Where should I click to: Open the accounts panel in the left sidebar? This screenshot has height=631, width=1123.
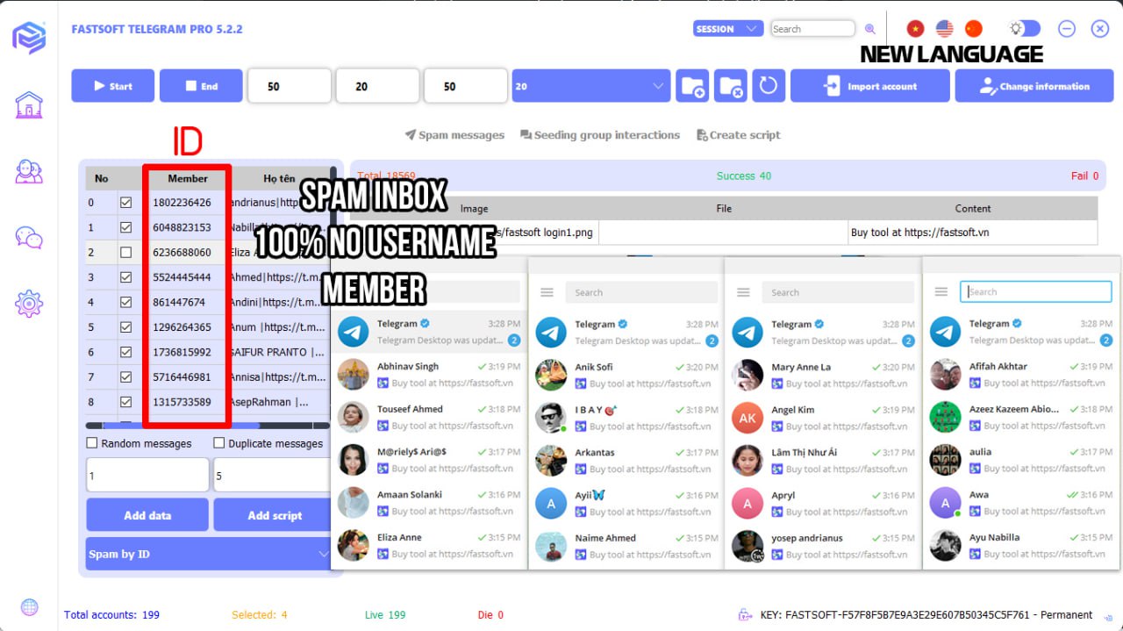pos(29,172)
